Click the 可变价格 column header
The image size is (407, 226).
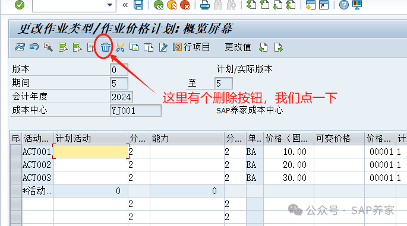pyautogui.click(x=339, y=138)
